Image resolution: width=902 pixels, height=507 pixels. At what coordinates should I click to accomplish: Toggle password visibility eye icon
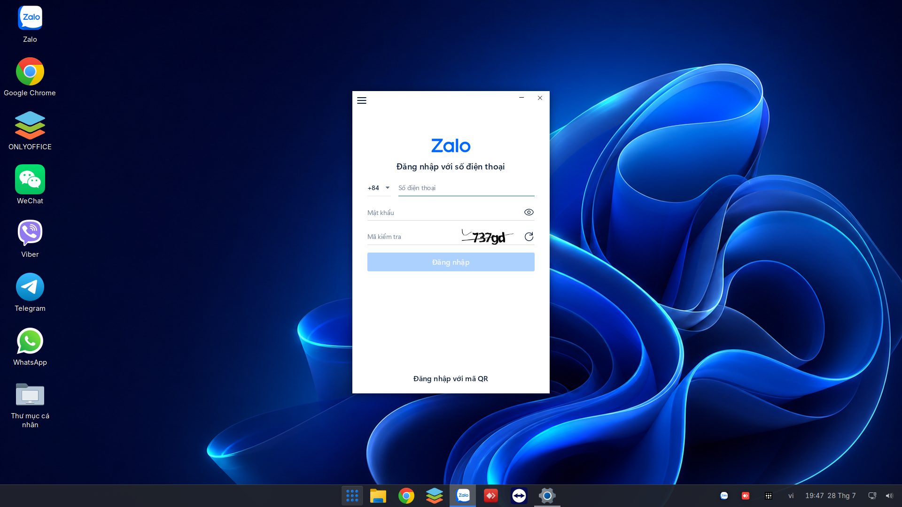pyautogui.click(x=529, y=212)
